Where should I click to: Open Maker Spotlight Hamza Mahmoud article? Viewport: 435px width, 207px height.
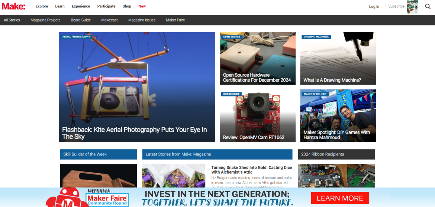coord(336,135)
